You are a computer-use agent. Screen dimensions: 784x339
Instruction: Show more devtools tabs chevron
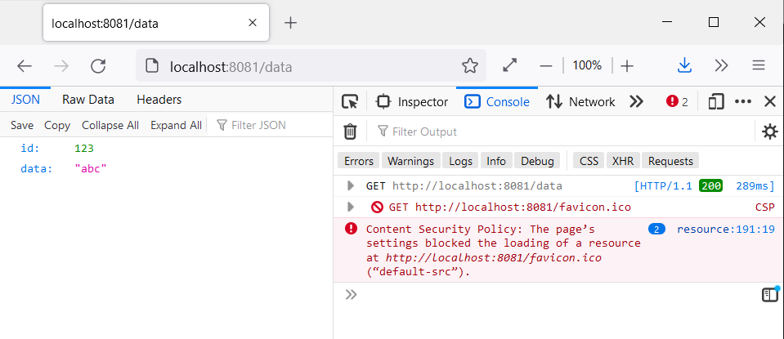point(636,102)
